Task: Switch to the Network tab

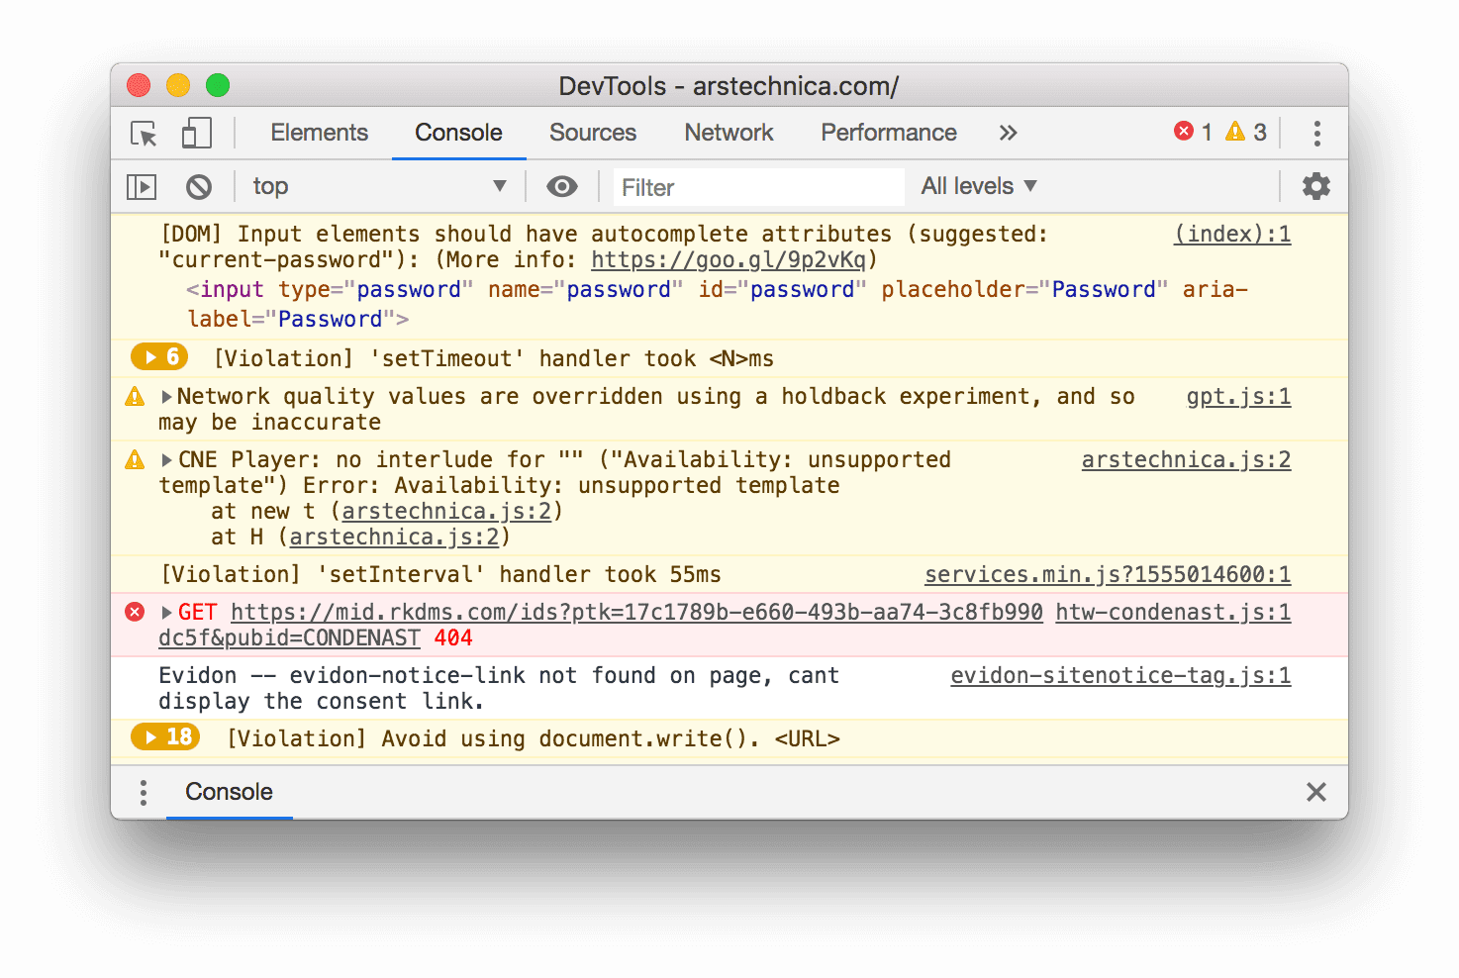Action: [x=729, y=133]
